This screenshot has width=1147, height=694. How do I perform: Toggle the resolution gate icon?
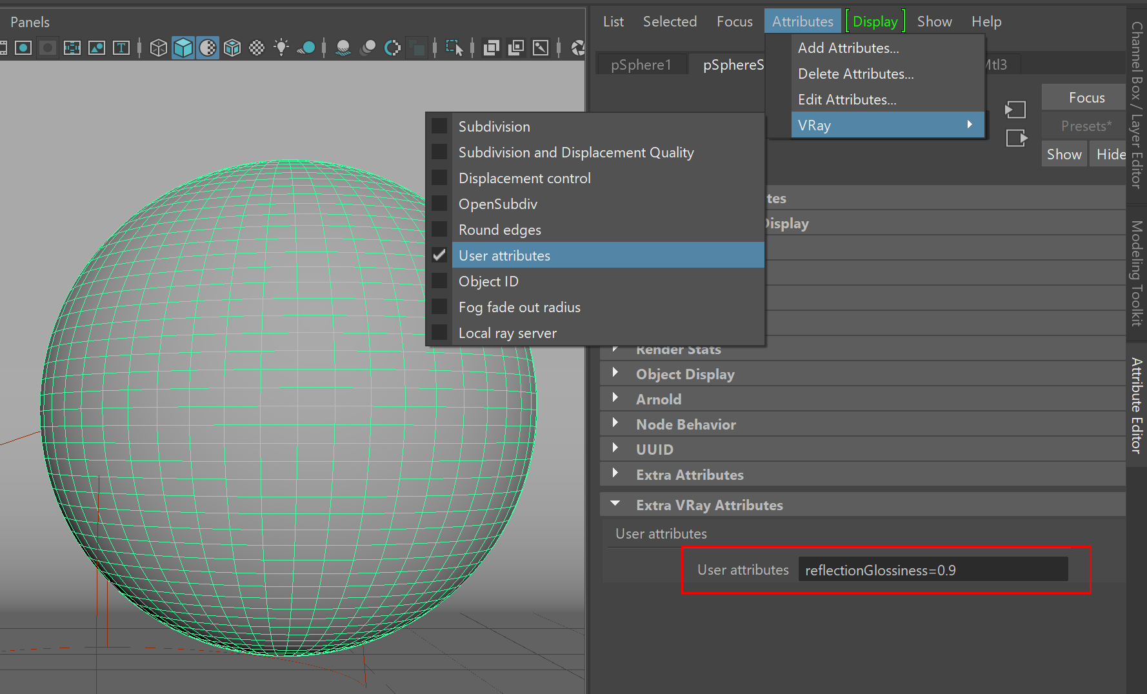pyautogui.click(x=23, y=48)
